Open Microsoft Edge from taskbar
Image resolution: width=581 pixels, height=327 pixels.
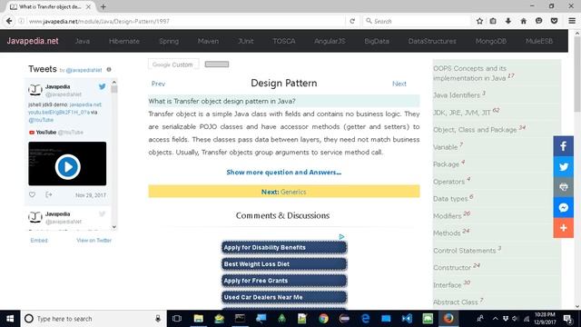(365, 319)
